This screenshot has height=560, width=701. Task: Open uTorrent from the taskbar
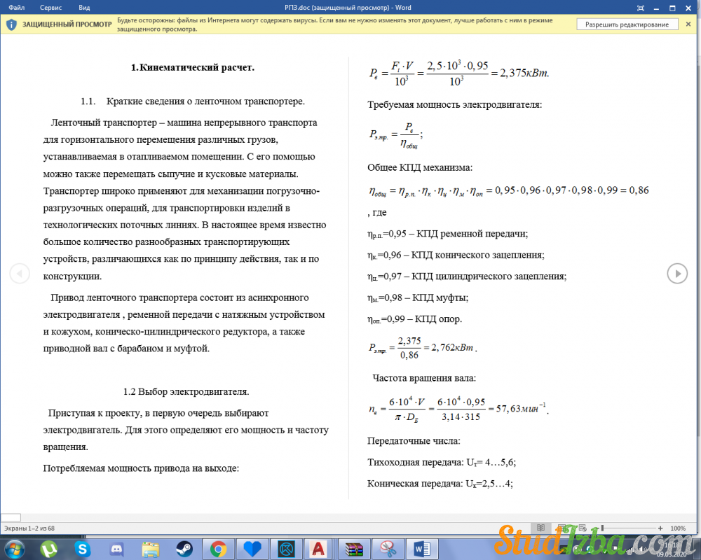click(49, 549)
